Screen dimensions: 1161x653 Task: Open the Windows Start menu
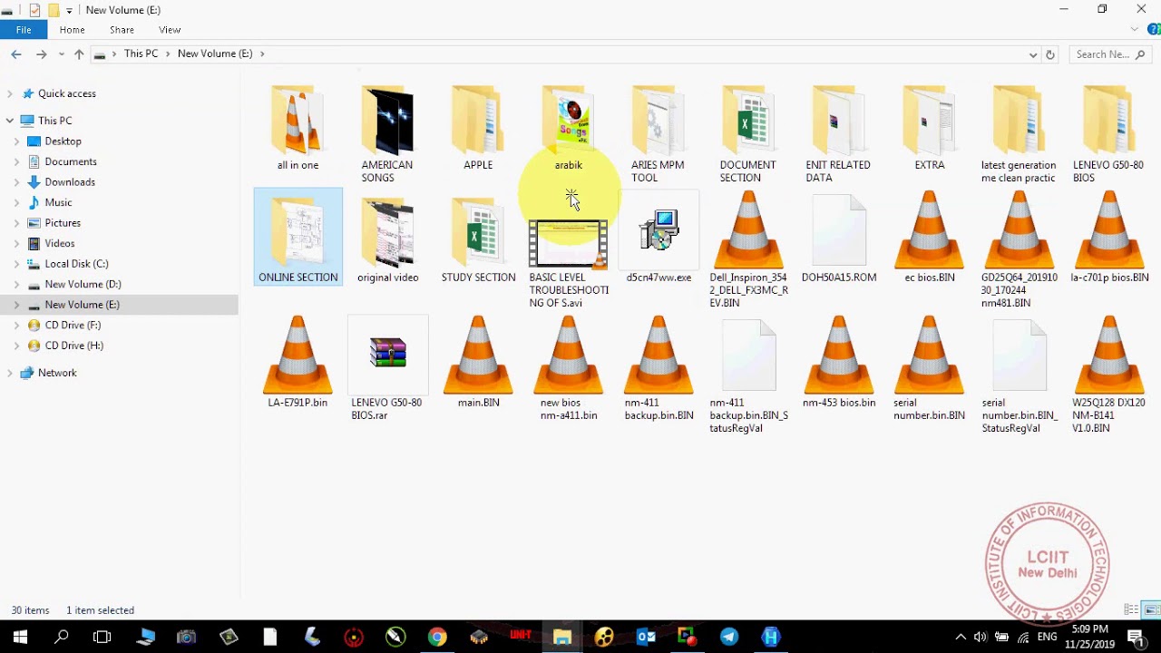tap(20, 637)
